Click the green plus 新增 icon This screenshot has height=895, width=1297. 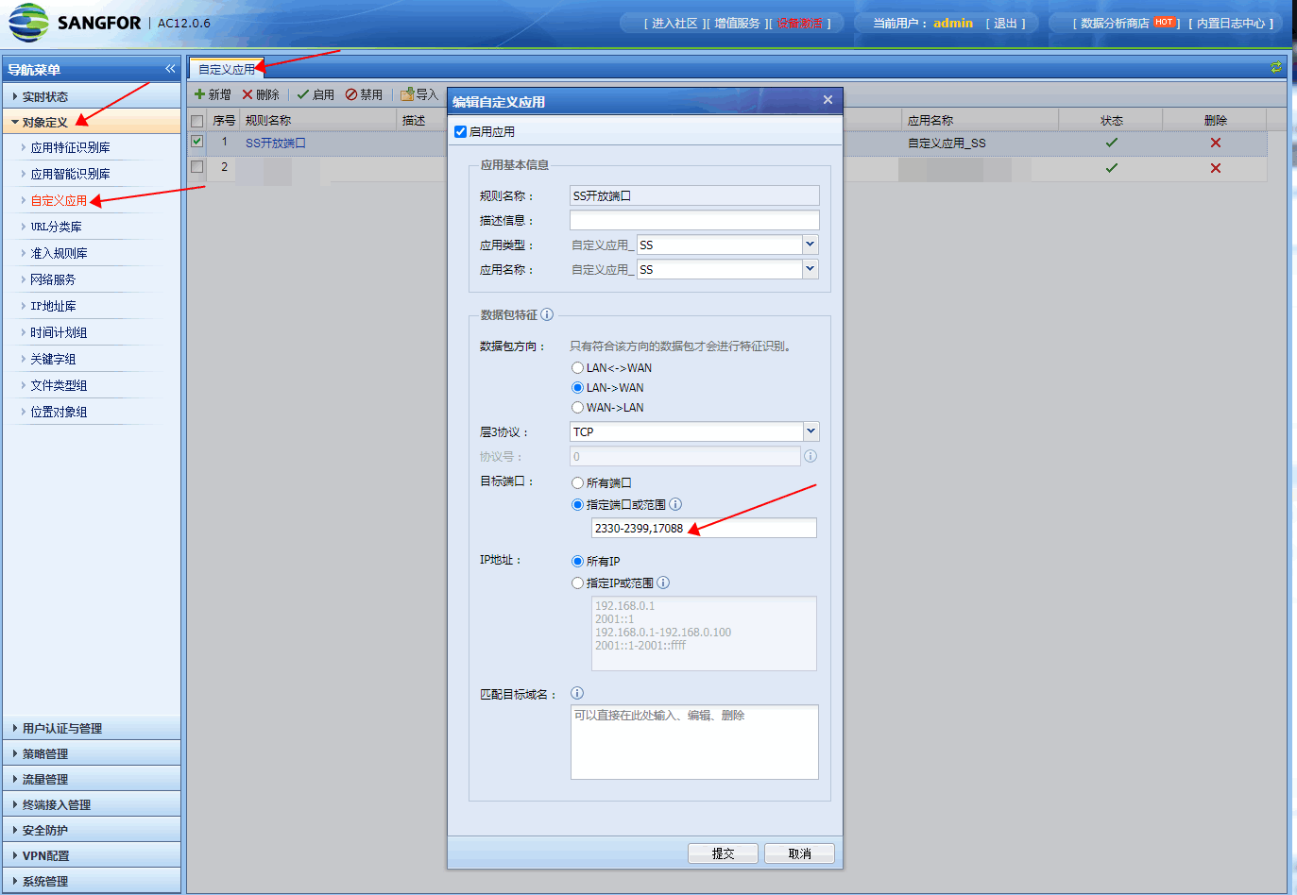tap(199, 94)
